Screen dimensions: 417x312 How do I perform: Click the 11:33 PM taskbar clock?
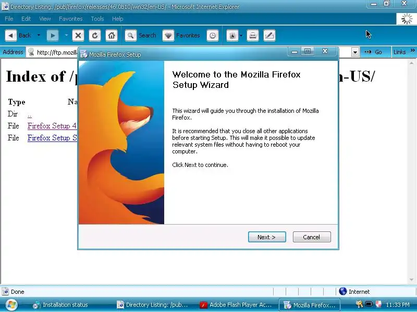pos(398,305)
